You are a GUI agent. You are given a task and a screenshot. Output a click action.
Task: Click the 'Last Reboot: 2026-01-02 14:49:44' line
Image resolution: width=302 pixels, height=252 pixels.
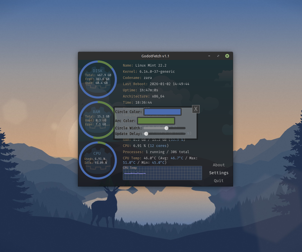coord(156,84)
